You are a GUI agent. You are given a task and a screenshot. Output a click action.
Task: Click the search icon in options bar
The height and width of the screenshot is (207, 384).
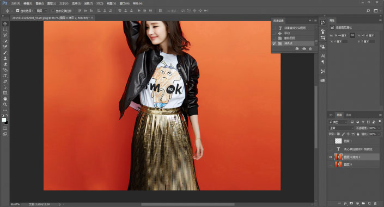[368, 11]
